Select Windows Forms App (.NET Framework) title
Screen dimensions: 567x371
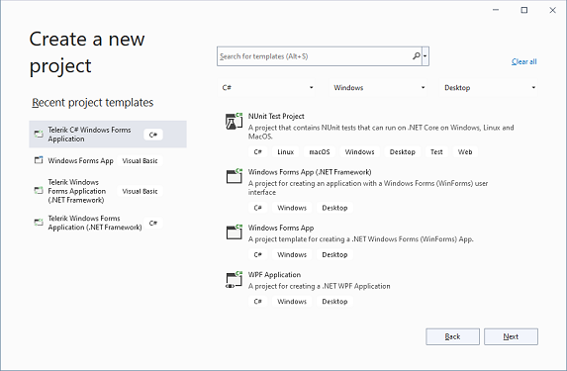coord(310,172)
